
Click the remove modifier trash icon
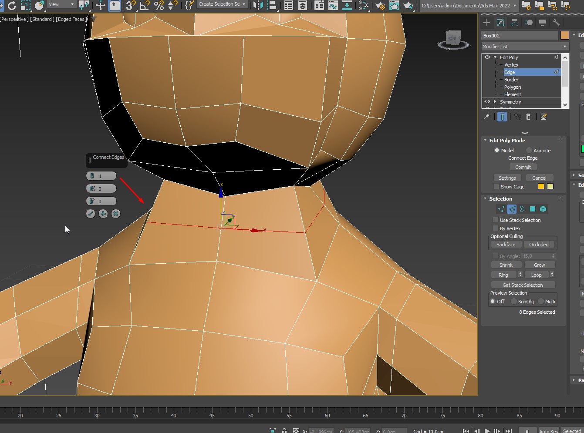click(x=528, y=117)
